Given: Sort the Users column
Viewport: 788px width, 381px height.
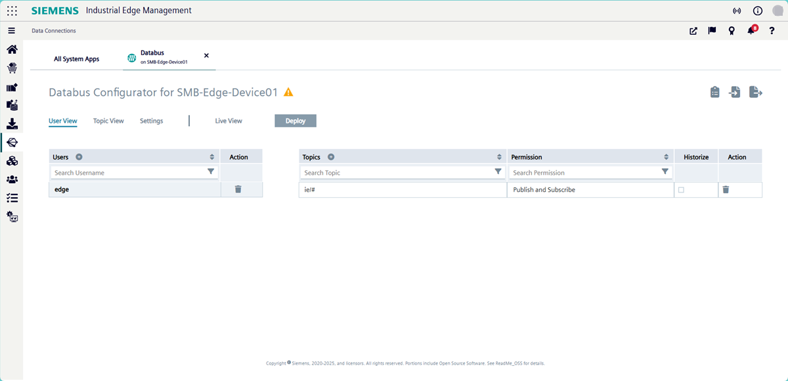Looking at the screenshot, I should click(211, 156).
